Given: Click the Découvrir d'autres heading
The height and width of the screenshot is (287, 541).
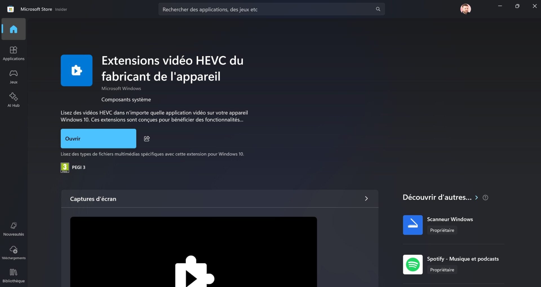Looking at the screenshot, I should tap(437, 197).
